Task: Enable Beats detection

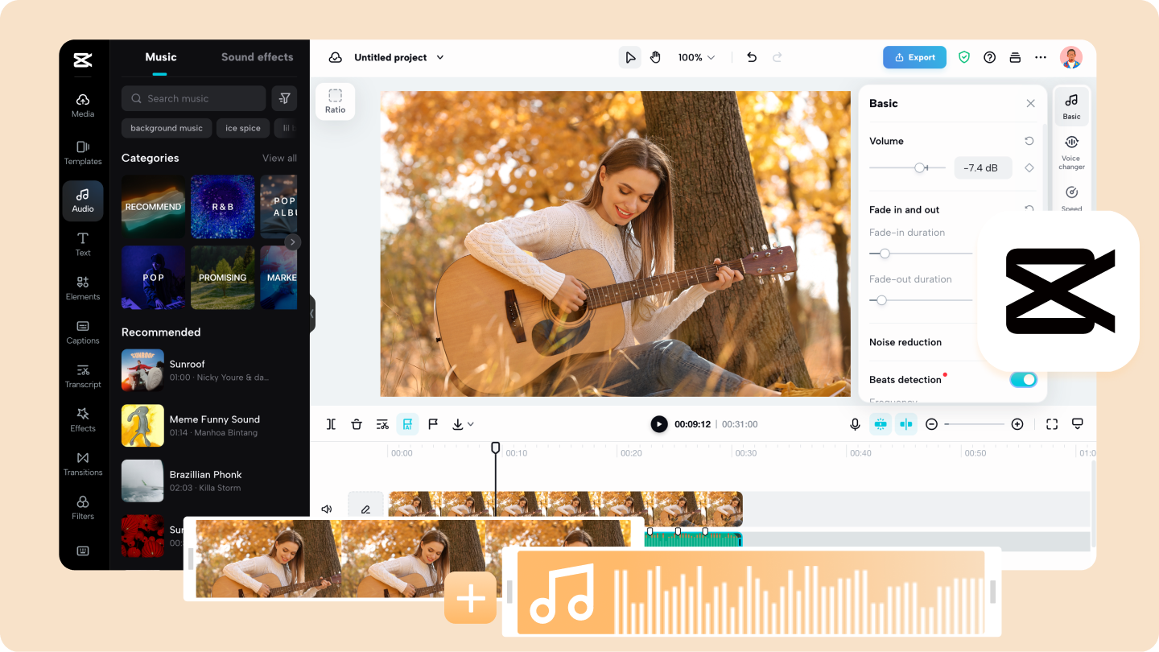Action: (1023, 379)
